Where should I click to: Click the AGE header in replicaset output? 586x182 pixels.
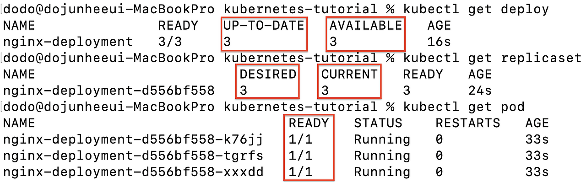click(x=480, y=74)
